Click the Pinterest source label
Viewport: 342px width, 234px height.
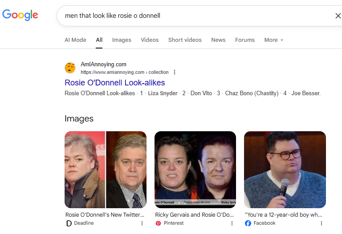click(x=174, y=223)
